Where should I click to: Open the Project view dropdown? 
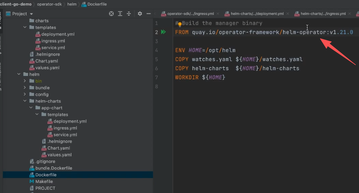pyautogui.click(x=31, y=14)
